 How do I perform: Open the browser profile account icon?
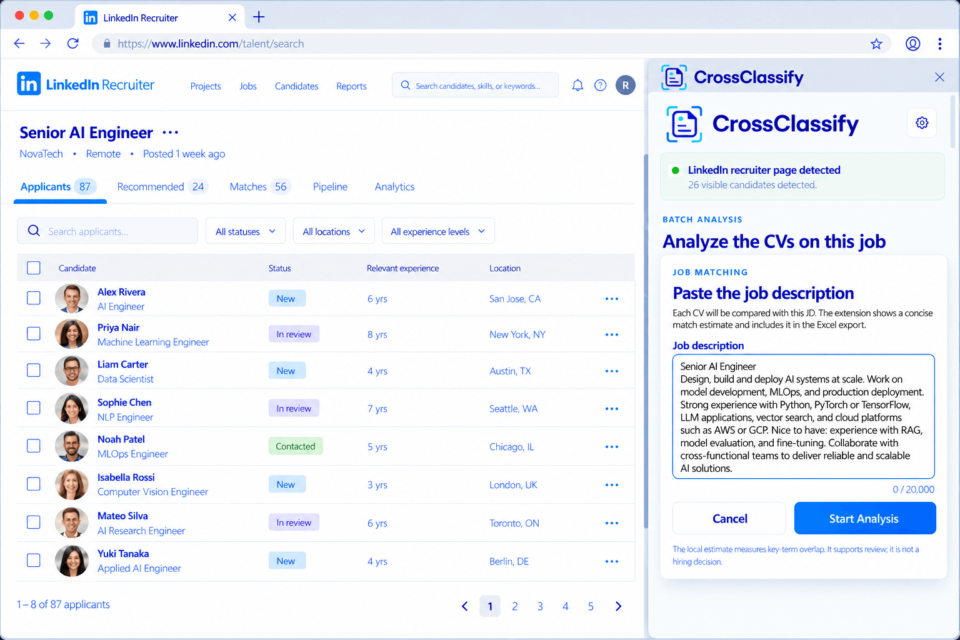(912, 44)
